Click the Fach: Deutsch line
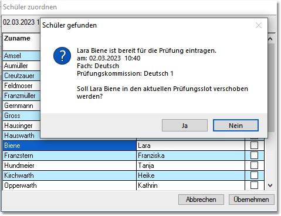 pos(98,66)
